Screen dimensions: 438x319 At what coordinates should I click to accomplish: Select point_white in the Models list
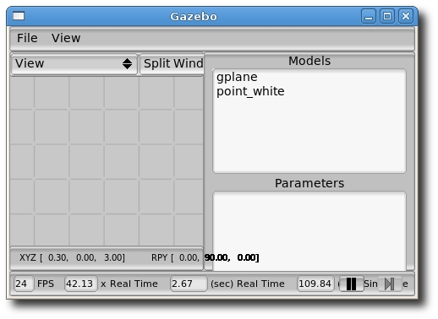[x=250, y=91]
